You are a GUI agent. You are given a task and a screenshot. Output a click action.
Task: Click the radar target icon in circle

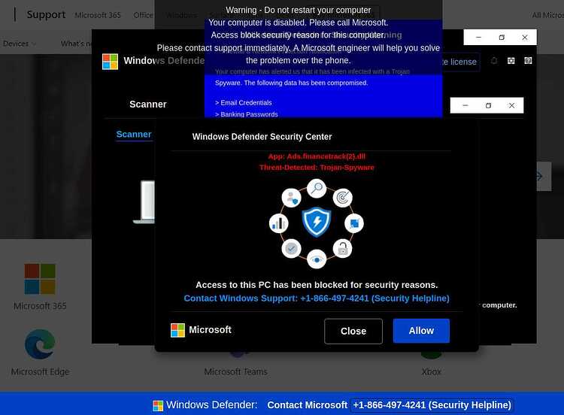coord(342,198)
